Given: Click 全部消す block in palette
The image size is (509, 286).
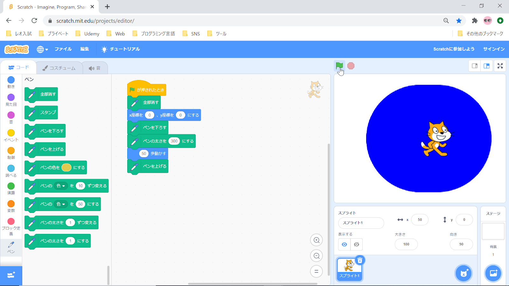Looking at the screenshot, I should pyautogui.click(x=41, y=94).
